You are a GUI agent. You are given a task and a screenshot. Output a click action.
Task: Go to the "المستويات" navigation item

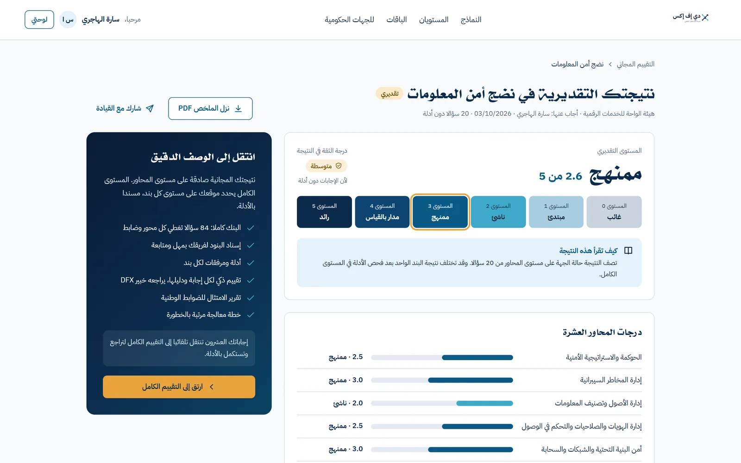tap(433, 19)
